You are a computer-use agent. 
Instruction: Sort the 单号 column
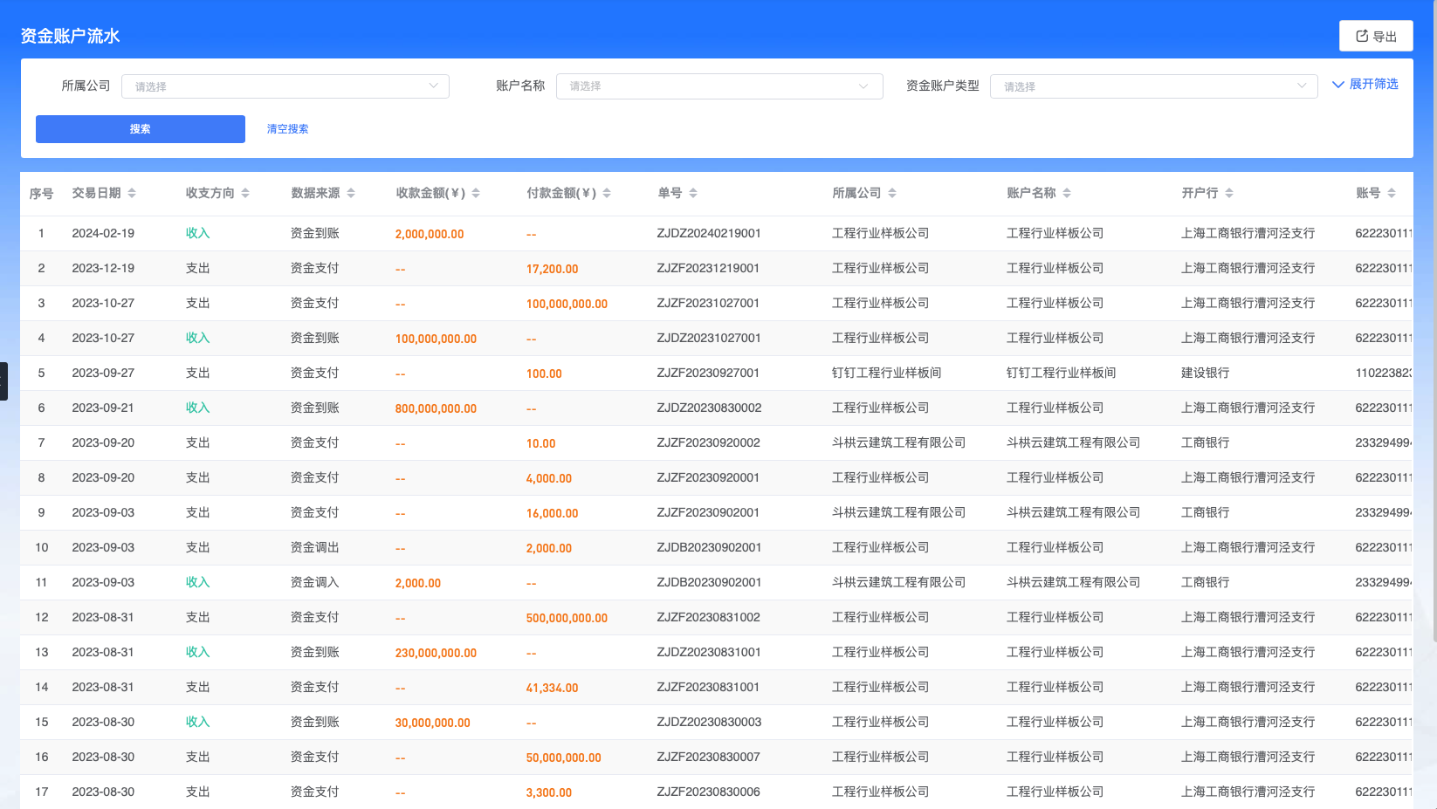pos(694,193)
